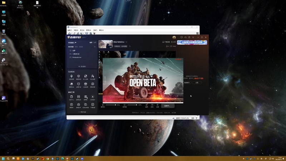Open the TeamSpeak 权限 menu
The height and width of the screenshot is (161, 286).
click(88, 30)
